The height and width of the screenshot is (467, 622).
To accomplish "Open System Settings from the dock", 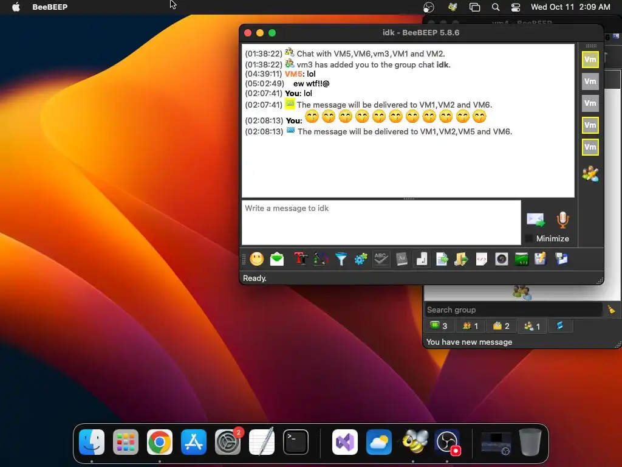I will 228,442.
